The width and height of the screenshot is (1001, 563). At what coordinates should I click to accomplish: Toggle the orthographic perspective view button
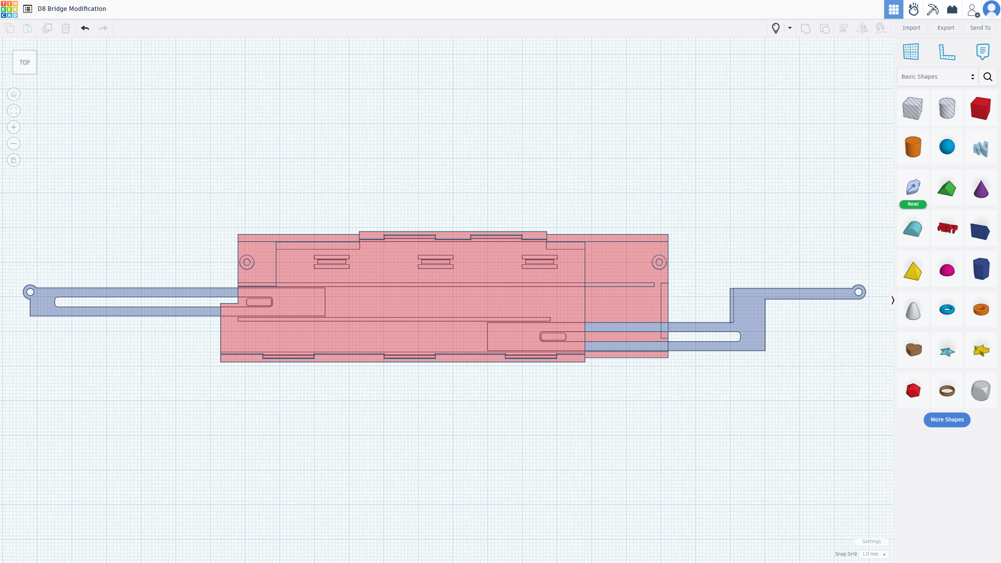point(14,160)
